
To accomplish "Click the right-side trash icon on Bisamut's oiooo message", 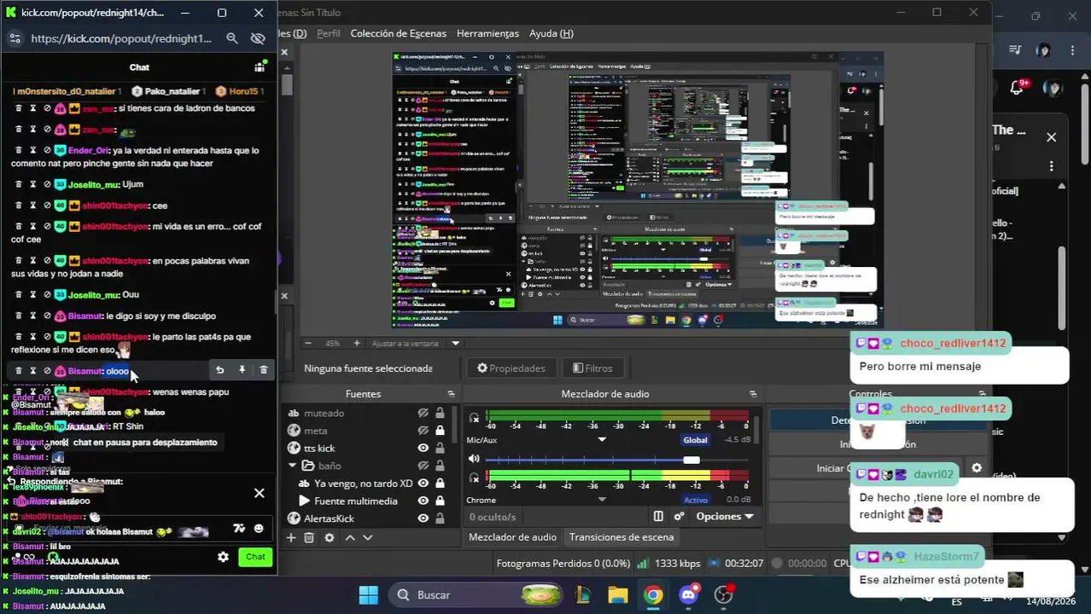I will click(263, 370).
